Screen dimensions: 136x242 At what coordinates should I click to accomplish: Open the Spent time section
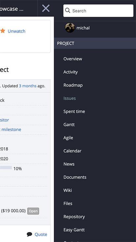click(x=74, y=111)
